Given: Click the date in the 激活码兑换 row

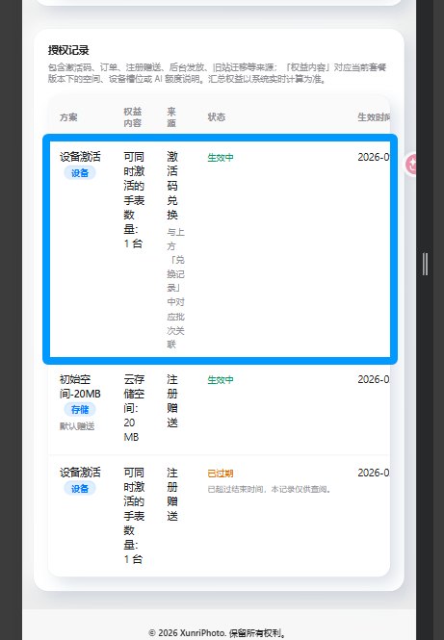Looking at the screenshot, I should [x=374, y=157].
